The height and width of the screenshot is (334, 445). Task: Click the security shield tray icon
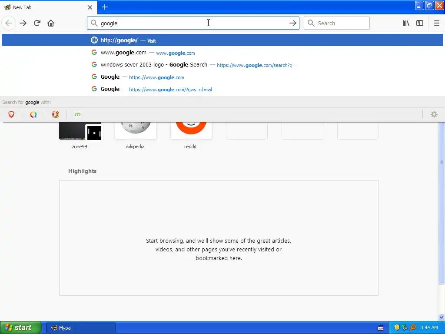click(397, 327)
